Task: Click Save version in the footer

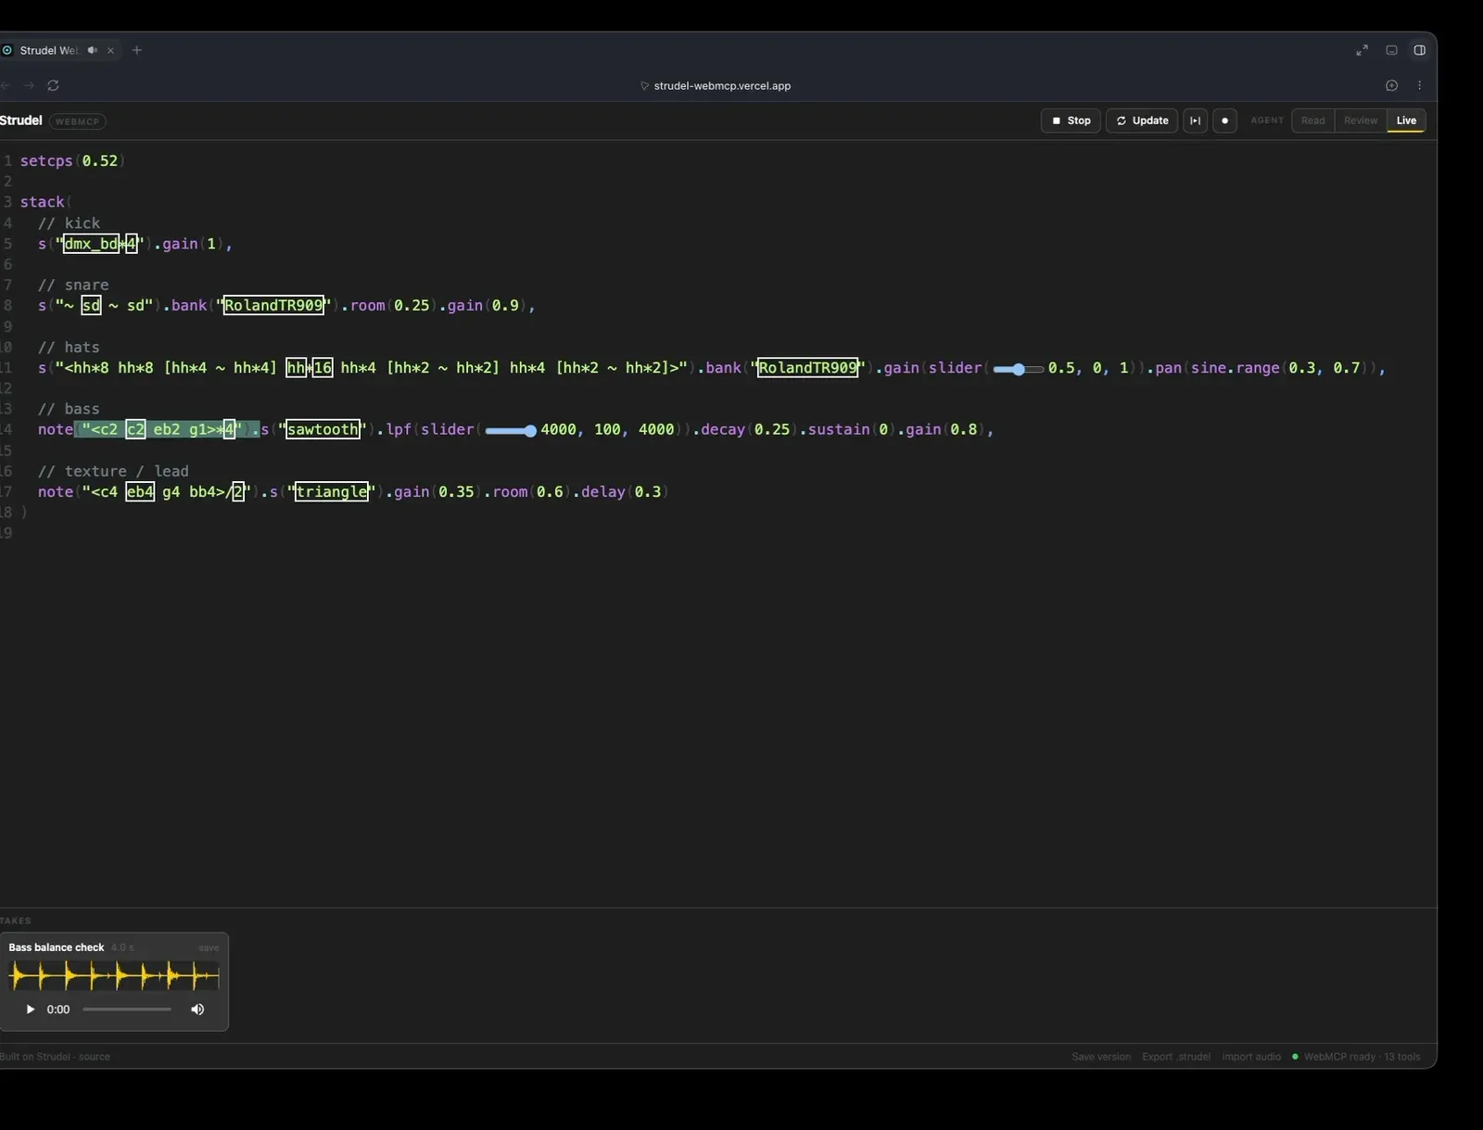Action: pos(1101,1057)
